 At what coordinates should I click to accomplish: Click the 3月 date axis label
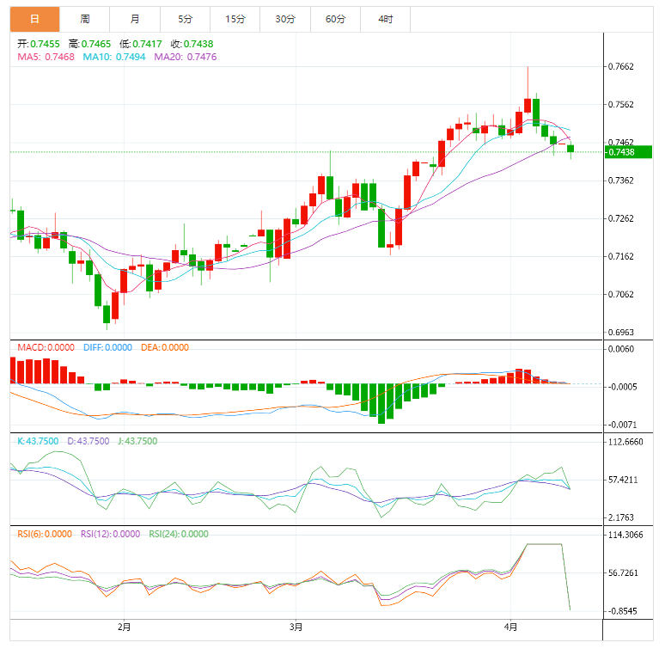(296, 627)
